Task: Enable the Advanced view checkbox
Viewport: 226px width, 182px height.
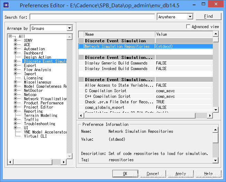Action: pyautogui.click(x=188, y=26)
